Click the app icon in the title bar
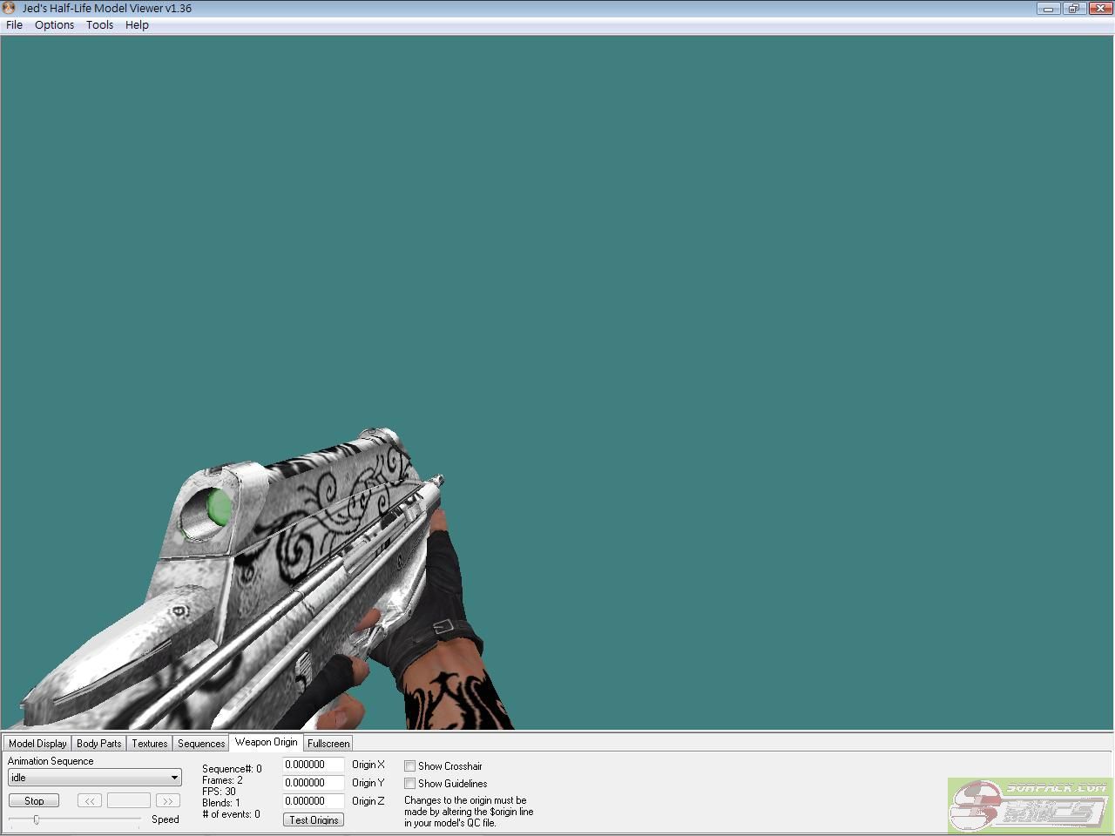The width and height of the screenshot is (1115, 836). coord(10,8)
